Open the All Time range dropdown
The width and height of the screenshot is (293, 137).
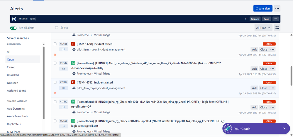263,28
